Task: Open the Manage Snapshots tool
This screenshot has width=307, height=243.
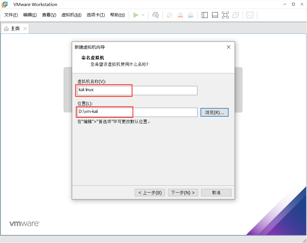Action: [x=190, y=15]
